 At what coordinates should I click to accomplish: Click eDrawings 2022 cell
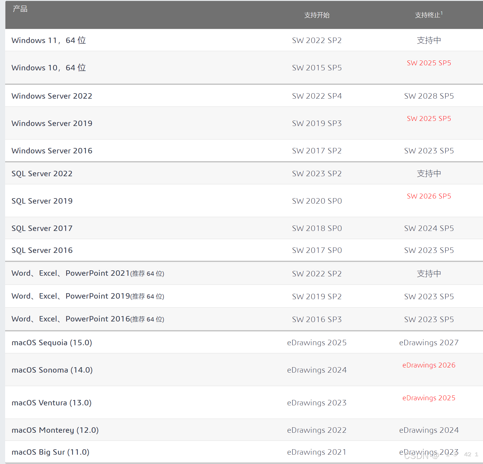(x=317, y=430)
